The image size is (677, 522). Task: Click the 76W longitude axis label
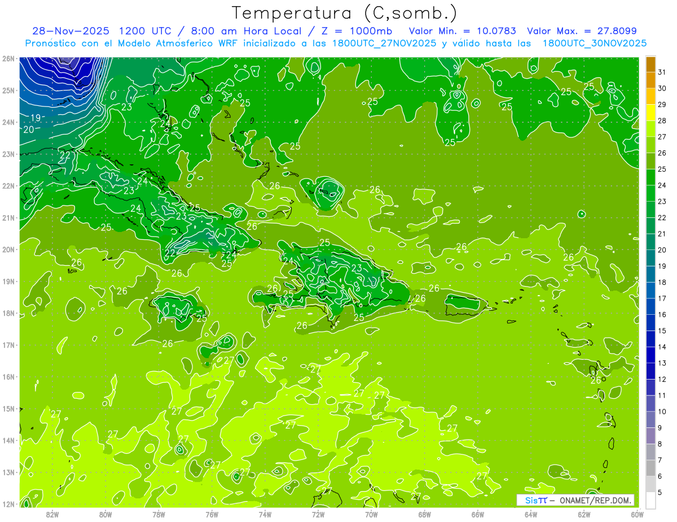pyautogui.click(x=212, y=514)
